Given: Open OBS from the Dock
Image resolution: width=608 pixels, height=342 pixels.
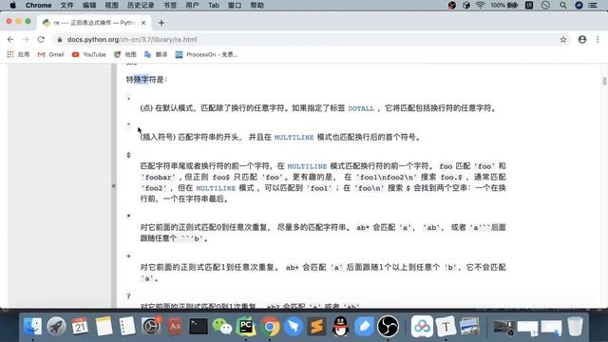Looking at the screenshot, I should coord(388,327).
